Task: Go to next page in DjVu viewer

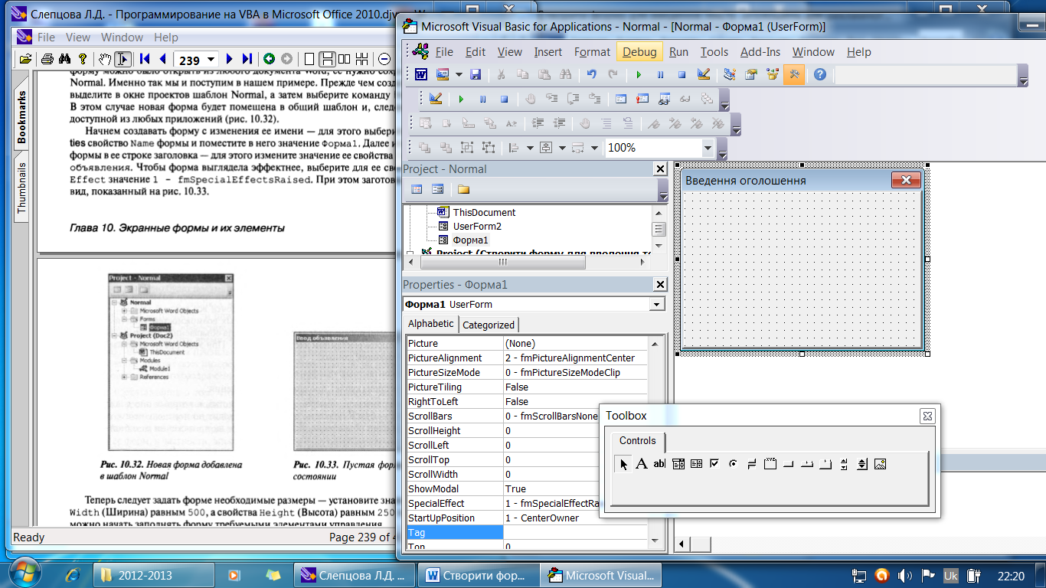Action: pyautogui.click(x=229, y=59)
